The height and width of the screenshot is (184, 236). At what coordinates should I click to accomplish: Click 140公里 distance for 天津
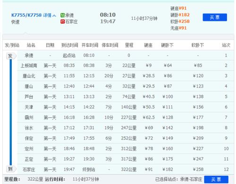pyautogui.click(x=129, y=107)
